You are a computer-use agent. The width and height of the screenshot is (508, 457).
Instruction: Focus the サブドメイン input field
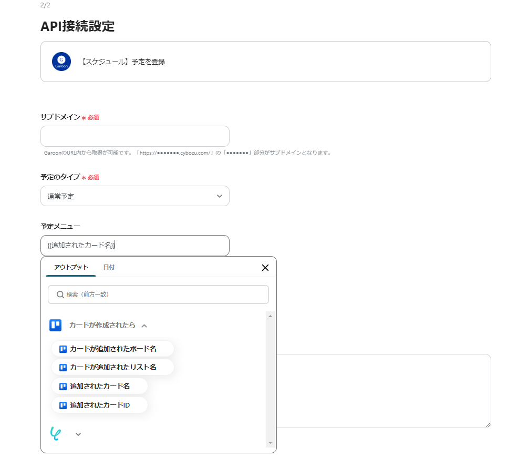click(135, 136)
